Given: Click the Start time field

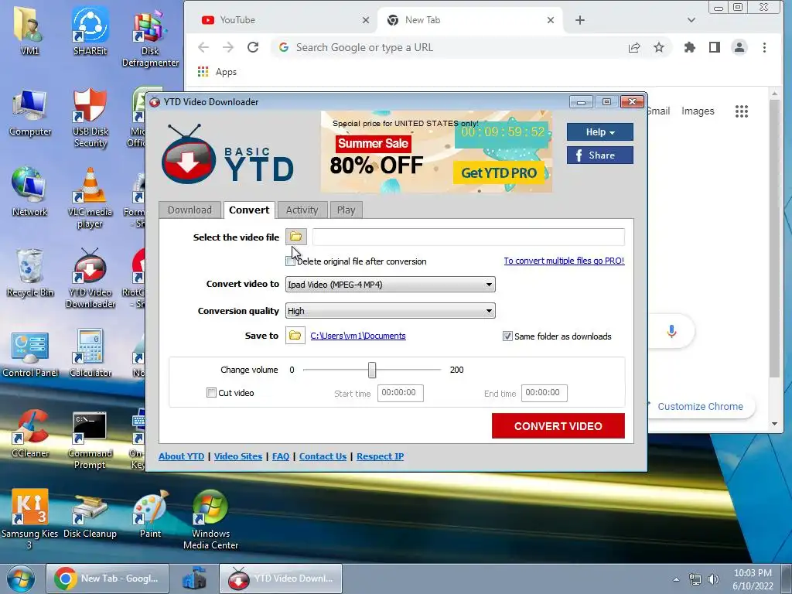Looking at the screenshot, I should point(400,393).
